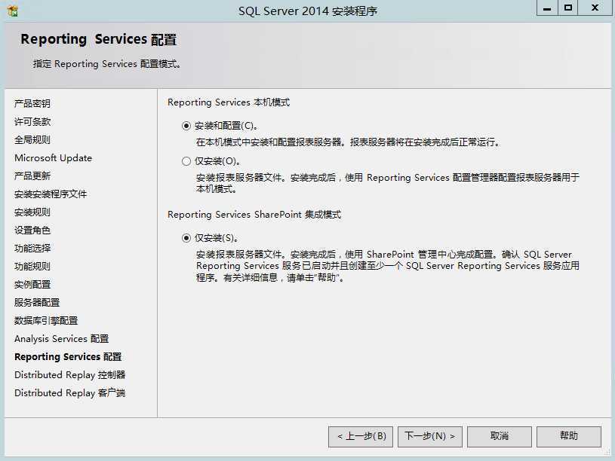
Task: Click the Distributed Replay 控制器 step label
Action: tap(70, 375)
